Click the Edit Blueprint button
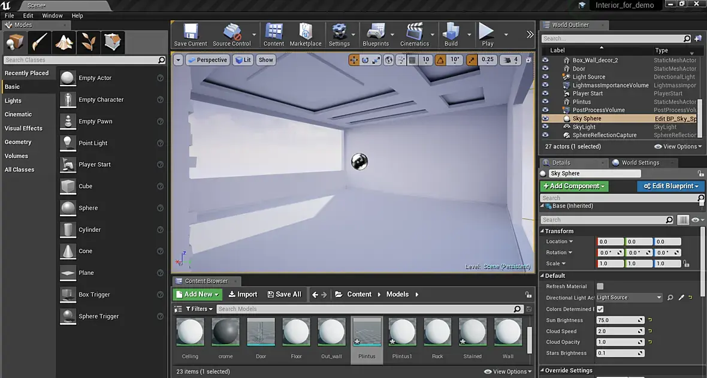This screenshot has height=378, width=707. pyautogui.click(x=670, y=186)
